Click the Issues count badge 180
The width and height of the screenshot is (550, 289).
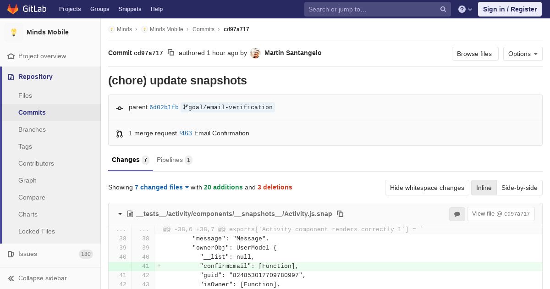tap(86, 254)
